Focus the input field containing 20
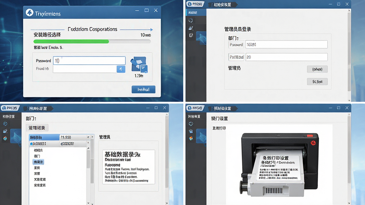Viewport: 365px width, 205px height. click(x=287, y=57)
